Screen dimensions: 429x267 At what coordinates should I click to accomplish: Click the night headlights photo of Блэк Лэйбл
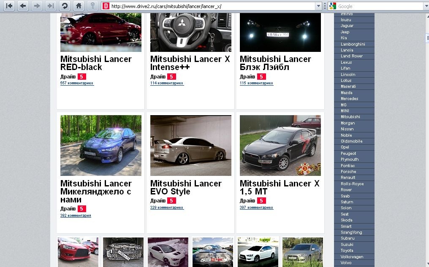[x=280, y=32]
